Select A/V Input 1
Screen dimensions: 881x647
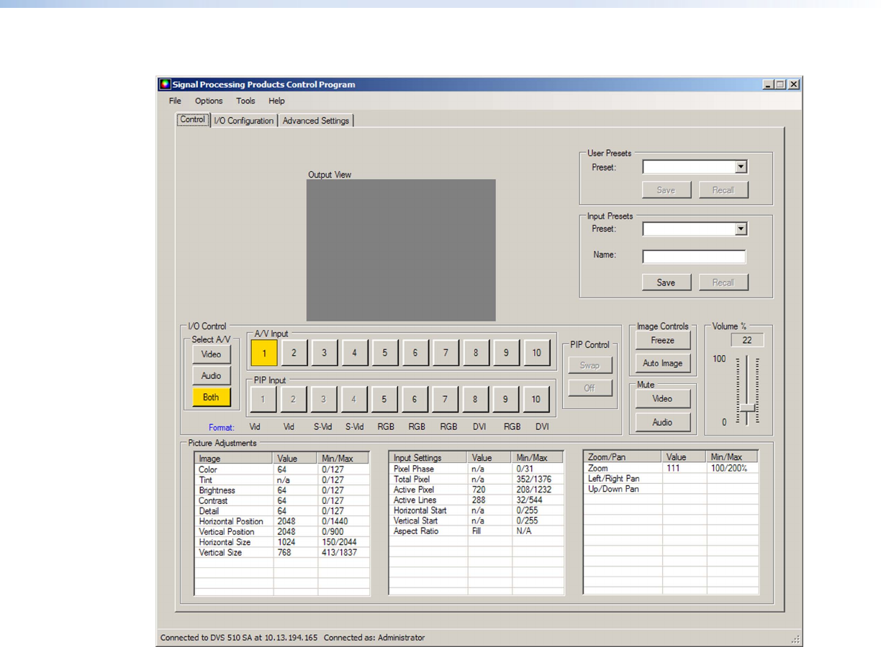point(264,353)
